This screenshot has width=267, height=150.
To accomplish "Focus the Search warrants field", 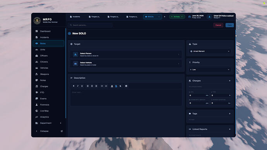I will pos(90,25).
